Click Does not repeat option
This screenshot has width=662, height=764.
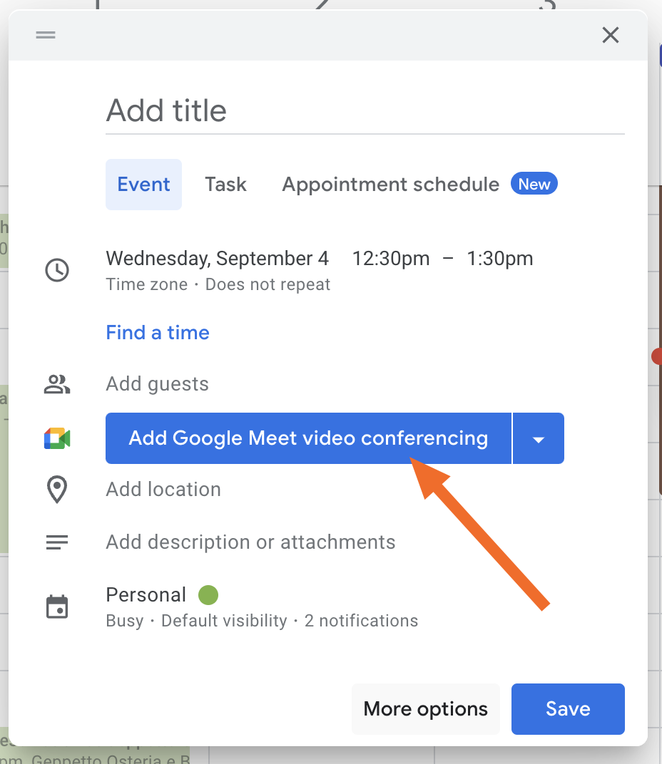[x=268, y=284]
